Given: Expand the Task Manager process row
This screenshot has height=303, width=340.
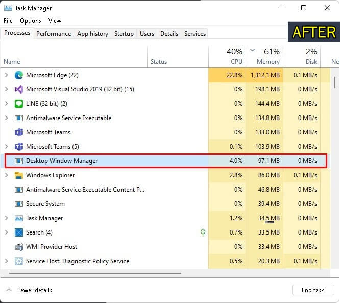Looking at the screenshot, I should pyautogui.click(x=6, y=218).
